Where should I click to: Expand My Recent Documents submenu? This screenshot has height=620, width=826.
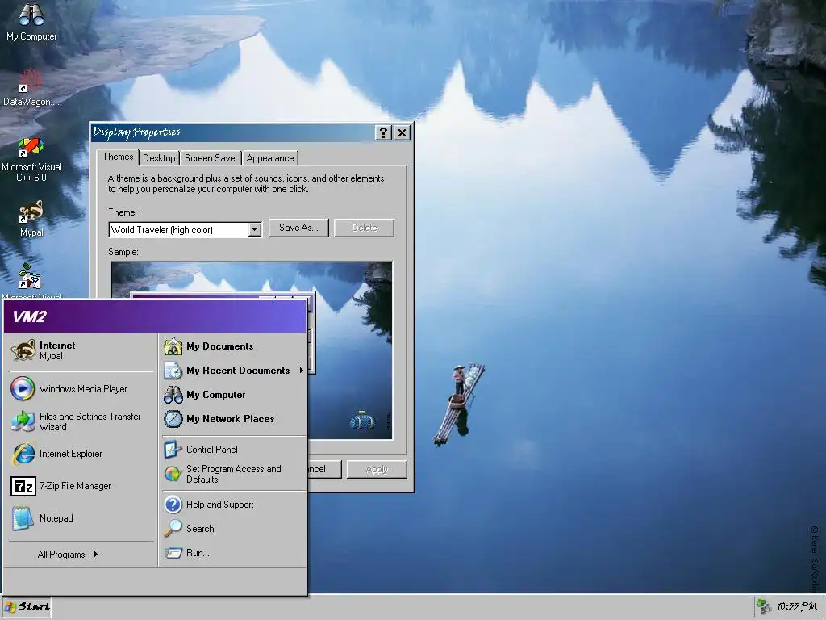tap(234, 370)
